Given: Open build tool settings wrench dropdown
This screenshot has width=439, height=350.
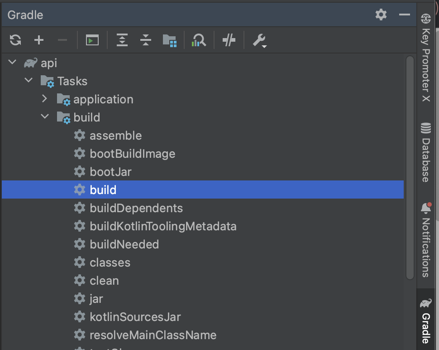Looking at the screenshot, I should (x=259, y=41).
